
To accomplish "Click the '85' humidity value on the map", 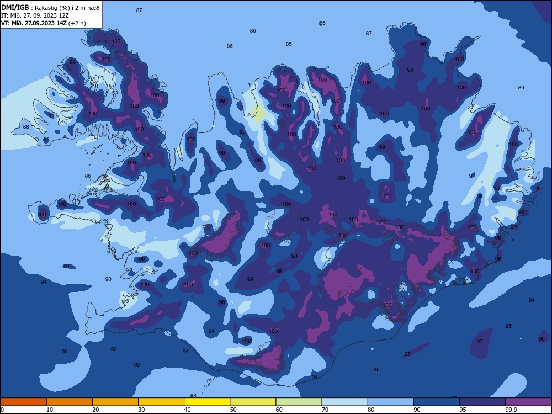I will 289,44.
